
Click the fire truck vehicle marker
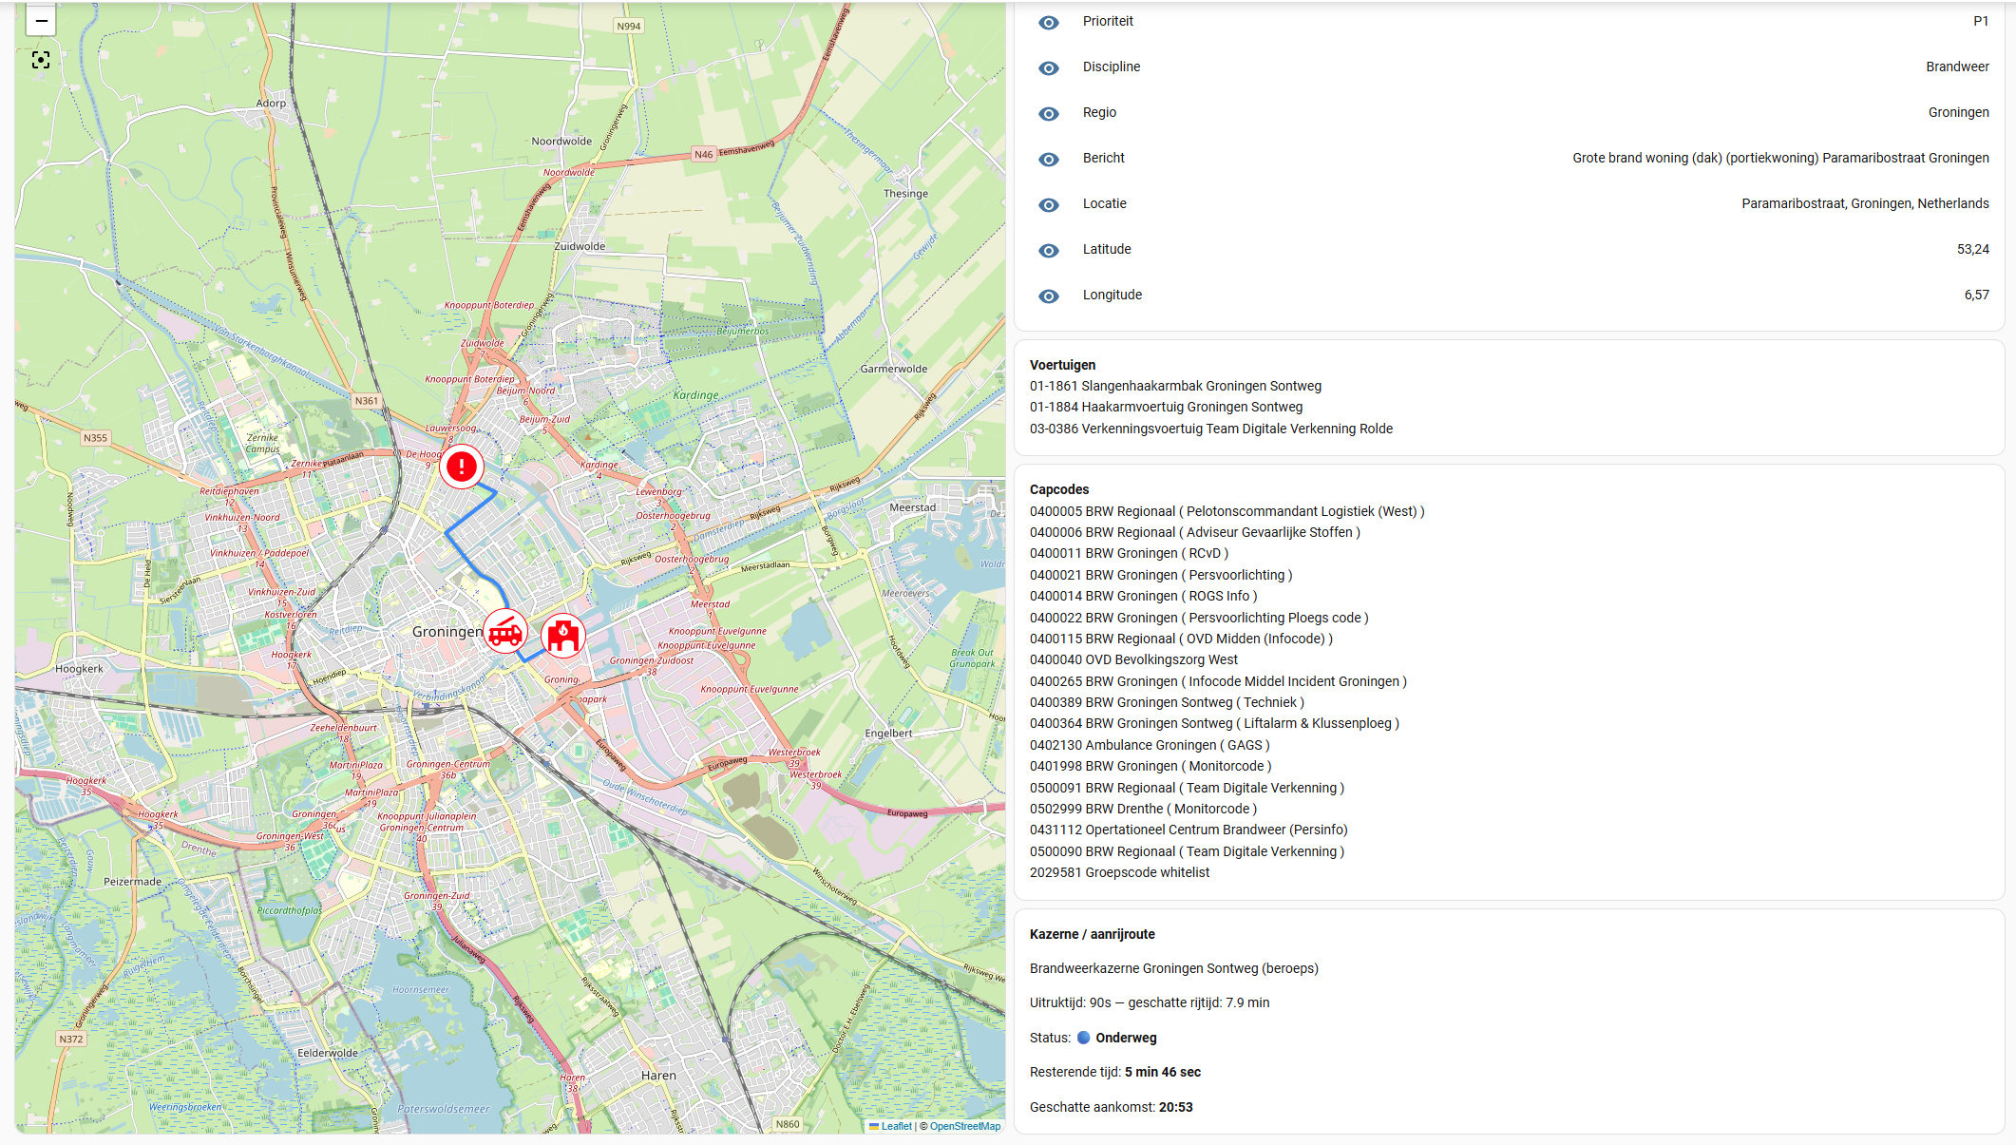505,631
